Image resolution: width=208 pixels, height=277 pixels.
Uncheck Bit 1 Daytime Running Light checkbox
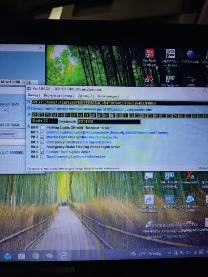point(42,132)
